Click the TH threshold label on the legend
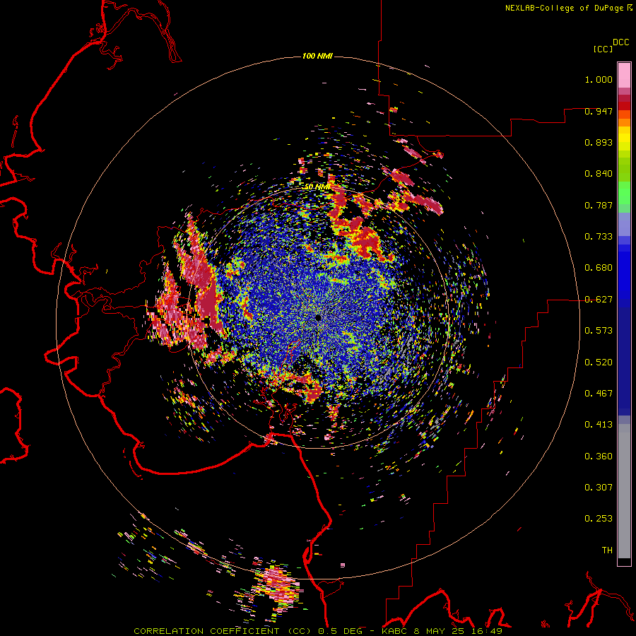The height and width of the screenshot is (636, 636). [x=607, y=550]
